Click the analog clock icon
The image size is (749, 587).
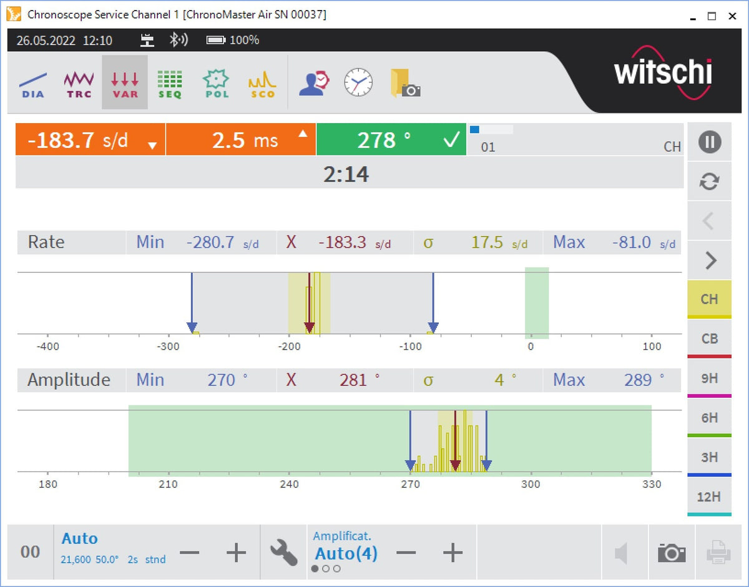click(x=358, y=82)
